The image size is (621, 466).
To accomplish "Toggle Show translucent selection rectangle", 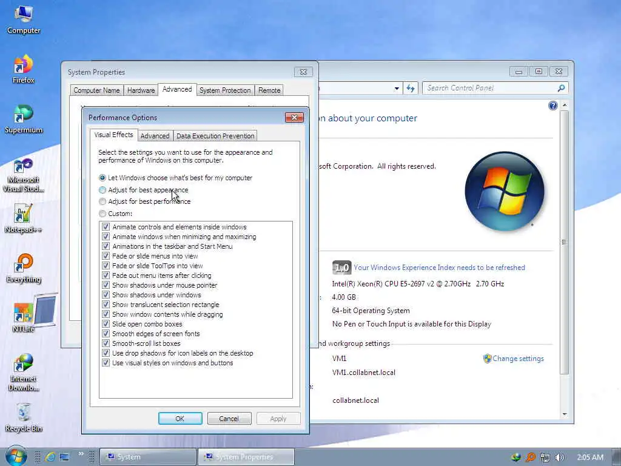I will click(x=106, y=305).
